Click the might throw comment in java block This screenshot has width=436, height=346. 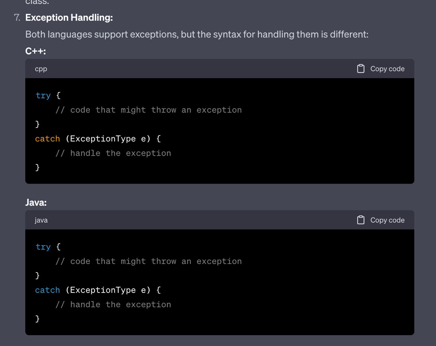[149, 262]
